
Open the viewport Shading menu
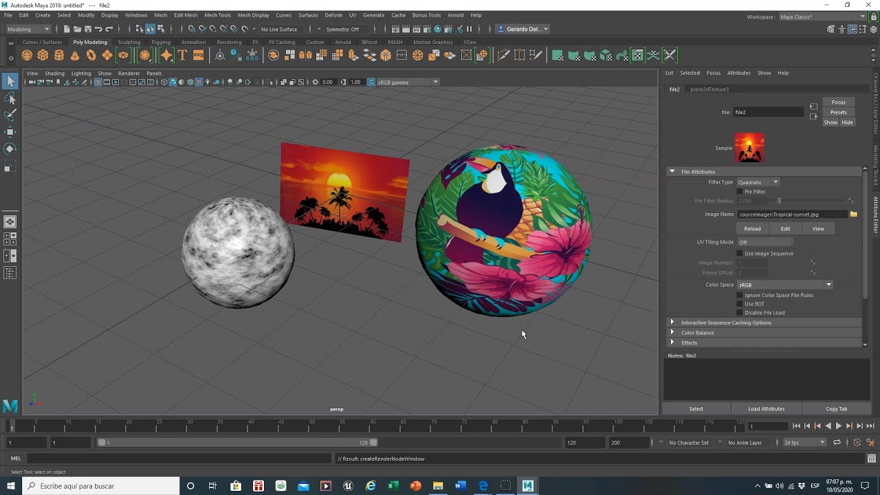click(x=54, y=73)
